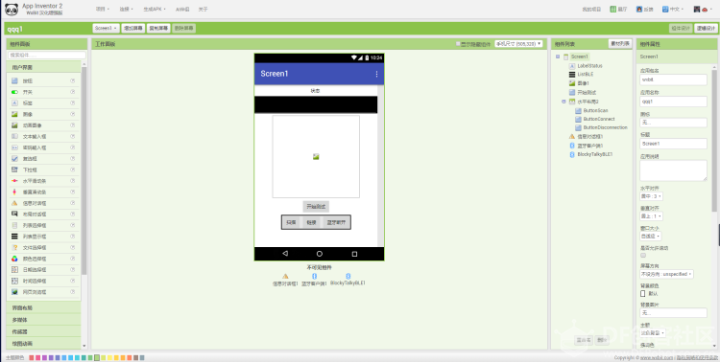Click the panda logo icon
The width and height of the screenshot is (720, 362).
(x=12, y=9)
